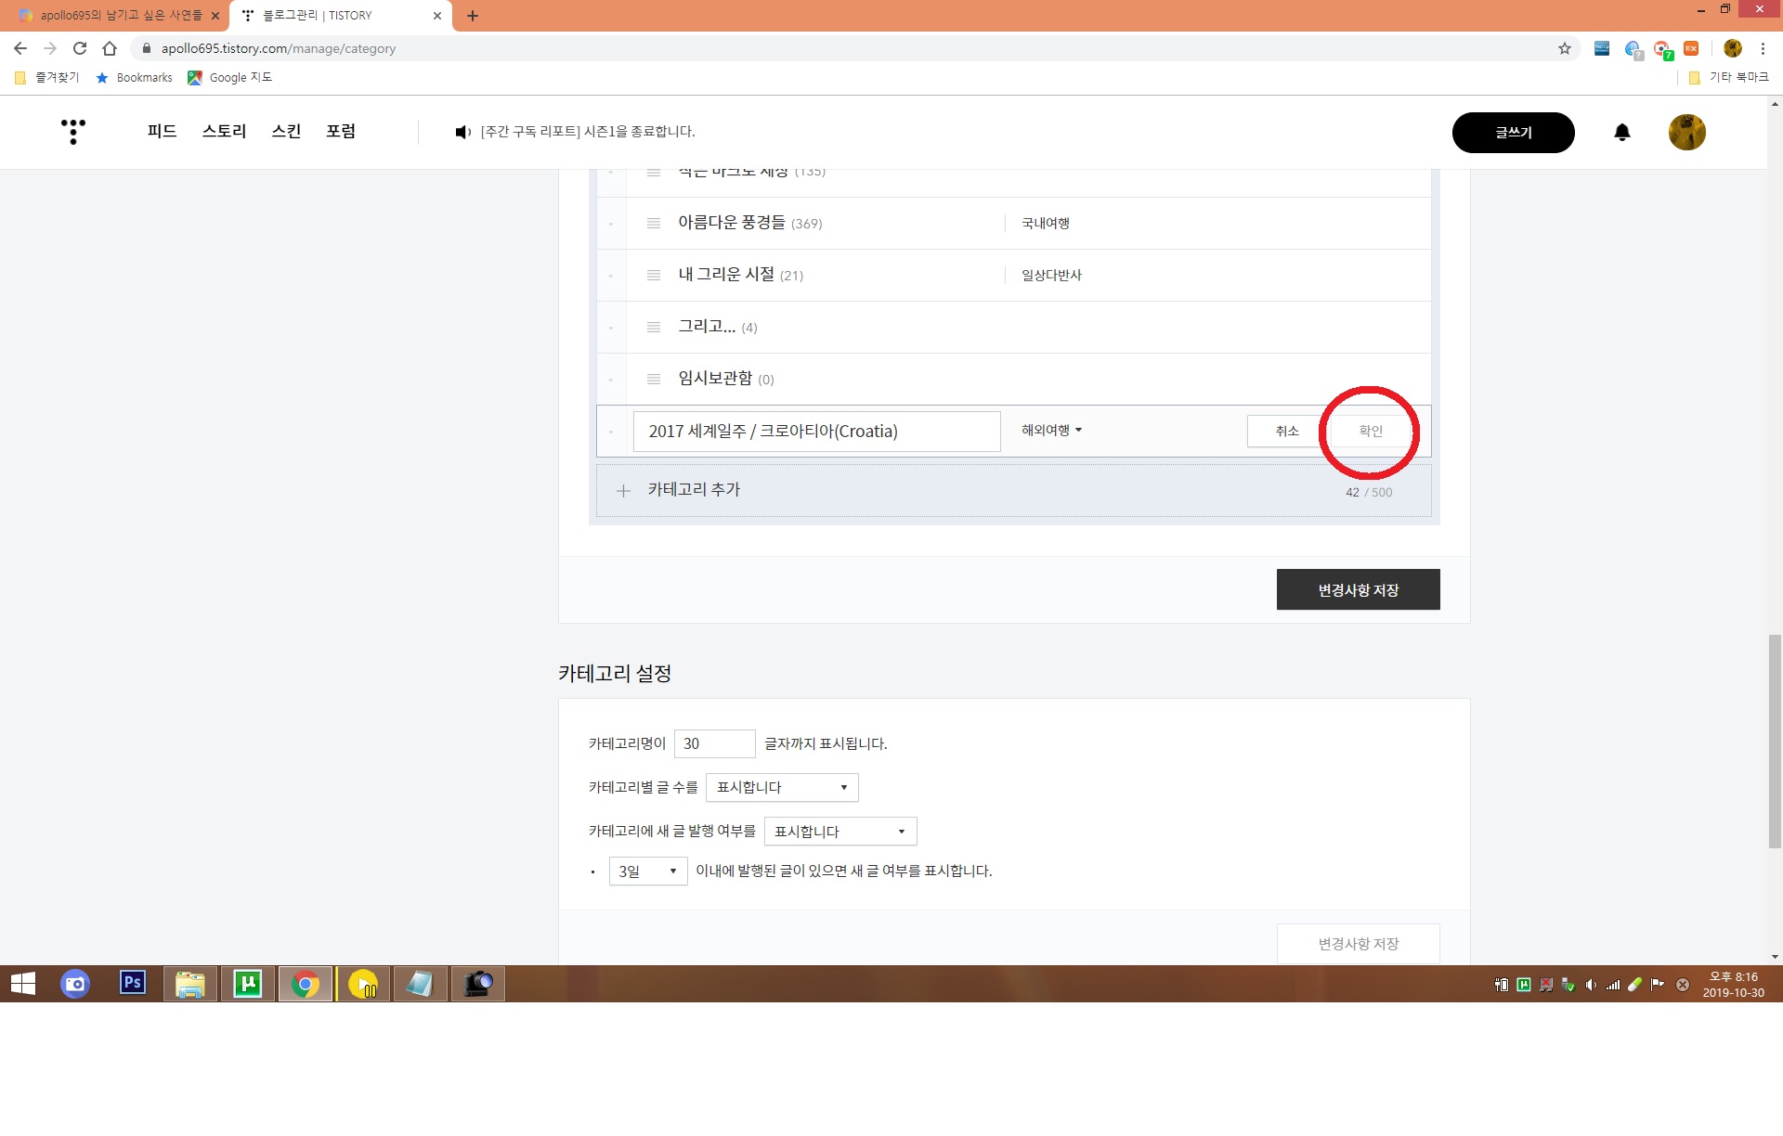
Task: Open the Windows Start menu
Action: 23,984
